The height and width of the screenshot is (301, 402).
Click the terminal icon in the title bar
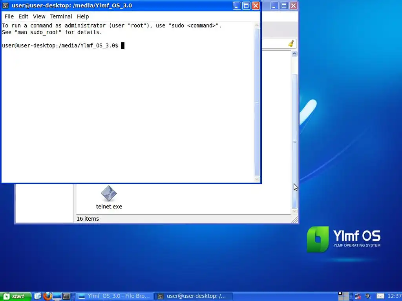[5, 5]
